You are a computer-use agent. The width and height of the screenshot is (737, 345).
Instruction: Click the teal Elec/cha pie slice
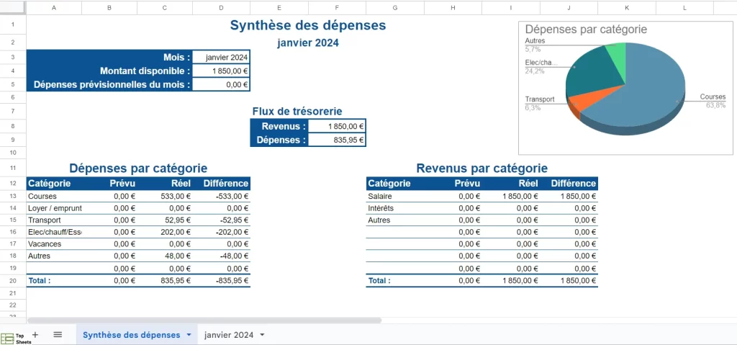coord(594,74)
